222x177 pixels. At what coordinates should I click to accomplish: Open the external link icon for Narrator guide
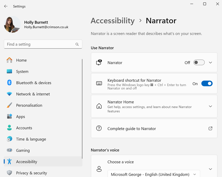pos(210,128)
